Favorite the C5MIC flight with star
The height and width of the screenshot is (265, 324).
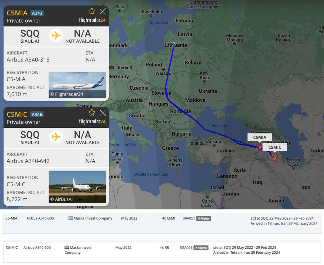click(x=92, y=113)
